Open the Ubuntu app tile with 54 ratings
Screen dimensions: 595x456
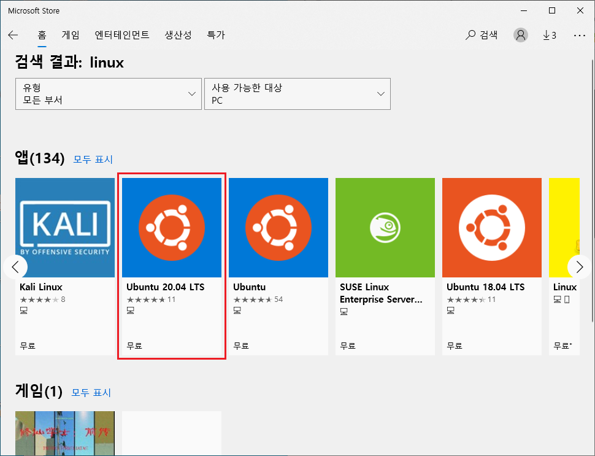pyautogui.click(x=278, y=266)
